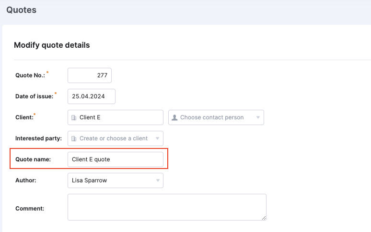
Task: Expand the Author dropdown arrow
Action: (158, 180)
